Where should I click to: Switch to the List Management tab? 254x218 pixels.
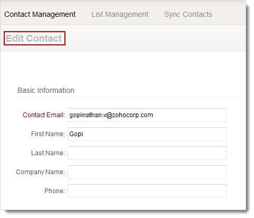click(120, 14)
